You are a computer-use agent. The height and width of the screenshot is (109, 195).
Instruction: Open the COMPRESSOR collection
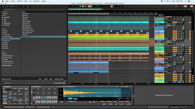click(x=7, y=23)
